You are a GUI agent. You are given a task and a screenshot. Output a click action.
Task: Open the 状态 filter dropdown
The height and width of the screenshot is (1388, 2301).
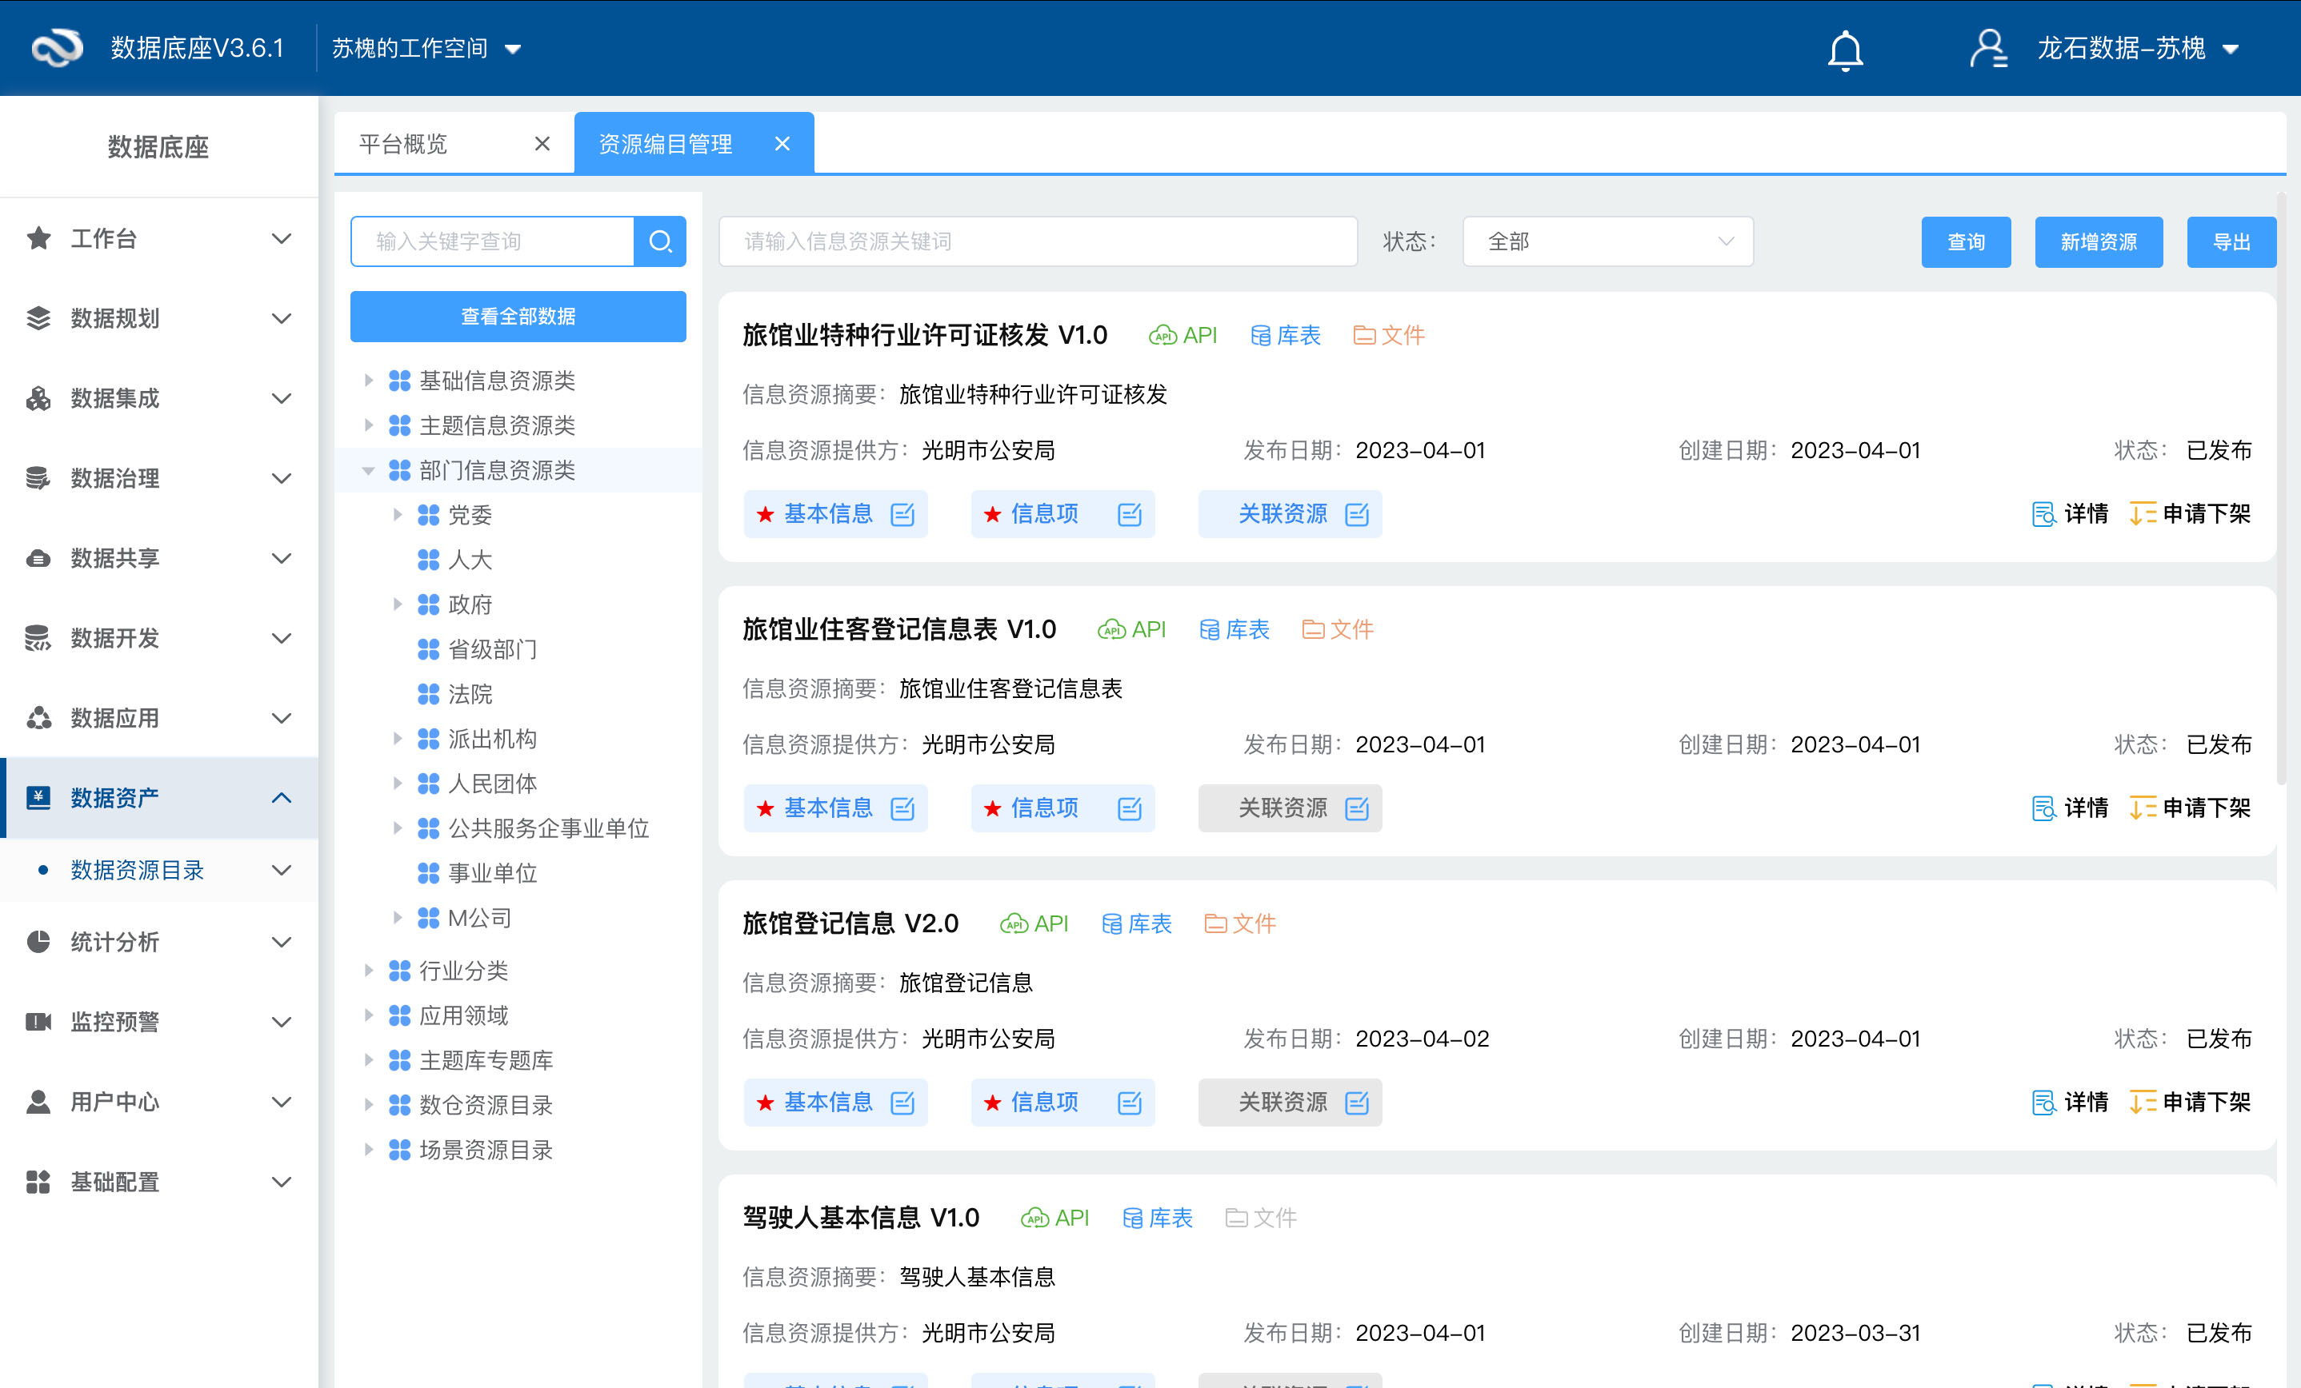pyautogui.click(x=1607, y=241)
